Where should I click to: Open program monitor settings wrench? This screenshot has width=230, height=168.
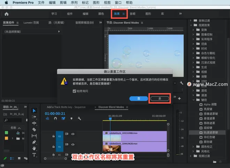click(182, 83)
